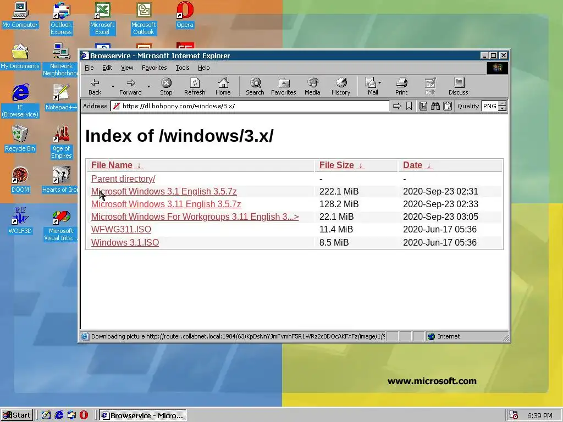Screen dimensions: 563x422
Task: Select the Network Neighborhood desktop icon
Action: click(60, 59)
